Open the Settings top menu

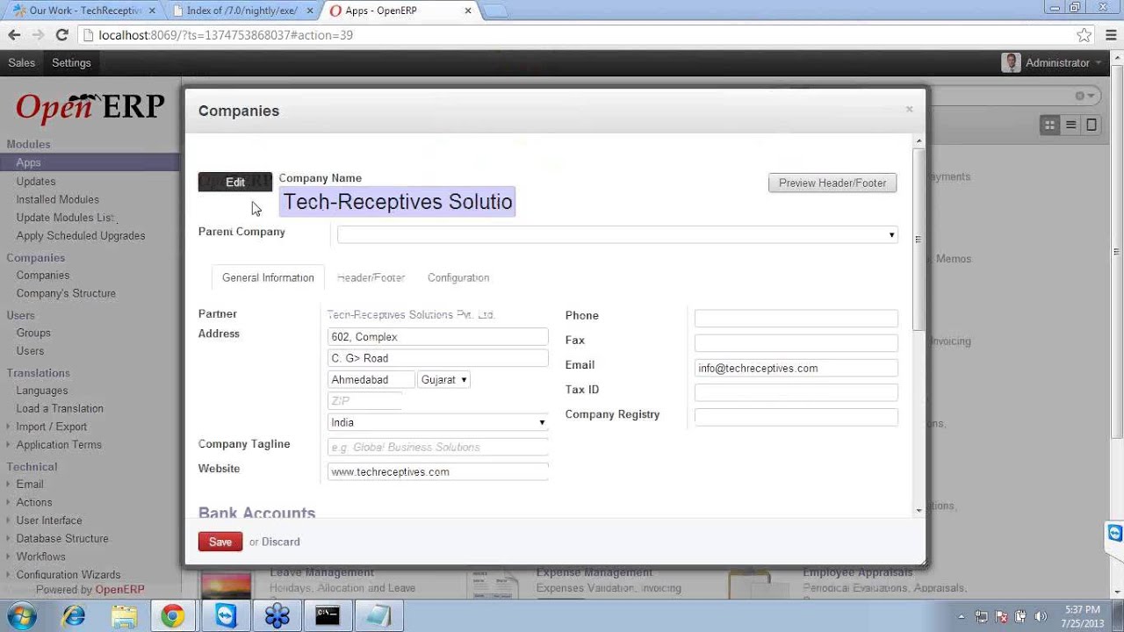[x=71, y=62]
